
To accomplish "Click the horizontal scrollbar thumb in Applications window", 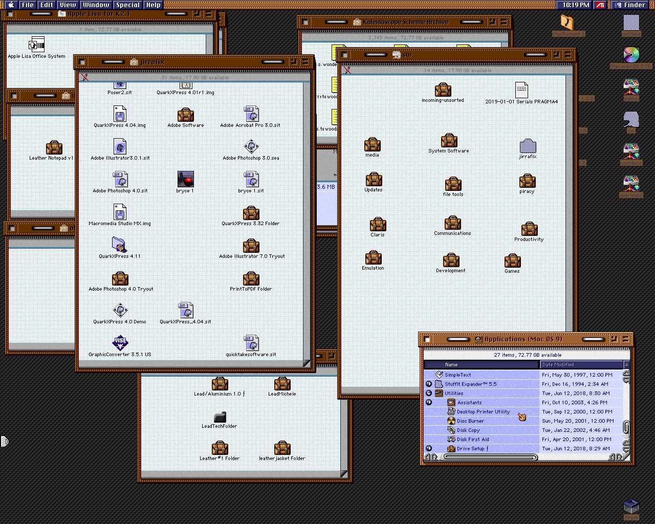I will point(491,457).
